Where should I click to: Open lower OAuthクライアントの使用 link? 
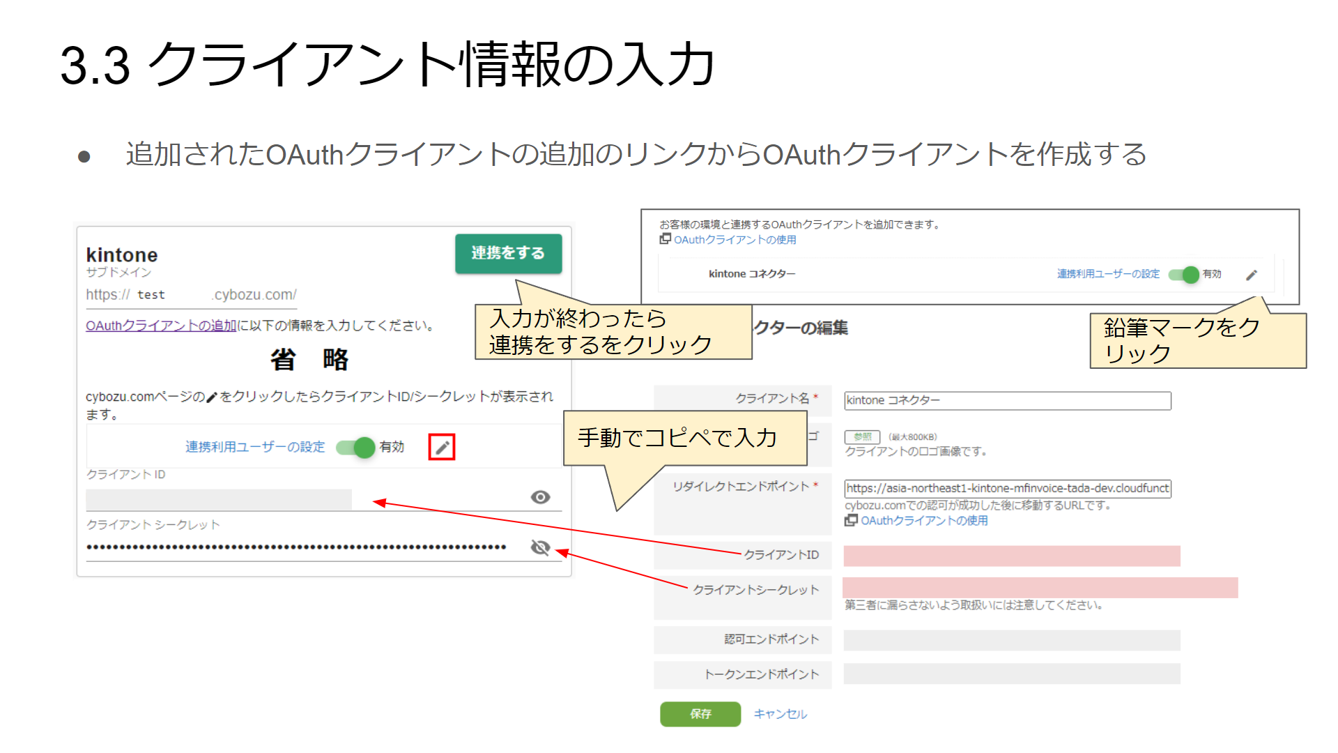[x=924, y=521]
